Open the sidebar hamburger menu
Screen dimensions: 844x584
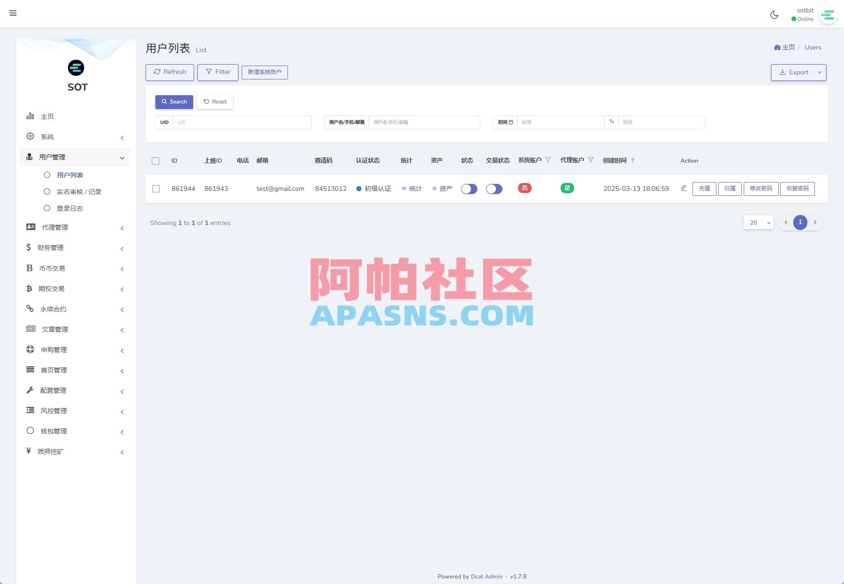coord(13,13)
